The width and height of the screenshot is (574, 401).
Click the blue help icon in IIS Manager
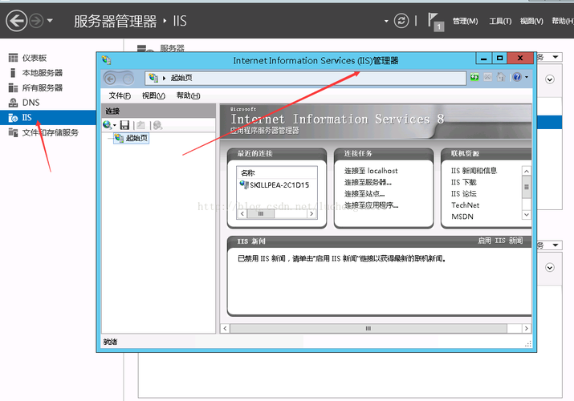coord(517,77)
